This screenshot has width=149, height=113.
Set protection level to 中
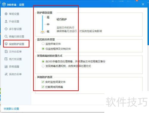pyautogui.click(x=48, y=24)
